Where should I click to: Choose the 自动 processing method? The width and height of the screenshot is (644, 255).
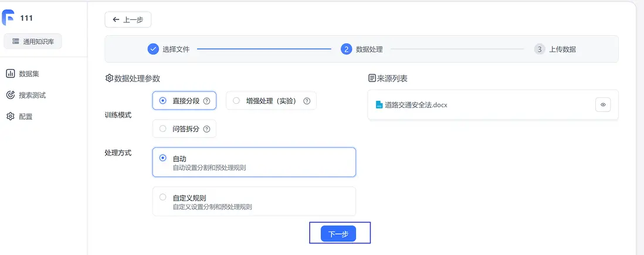pyautogui.click(x=254, y=162)
